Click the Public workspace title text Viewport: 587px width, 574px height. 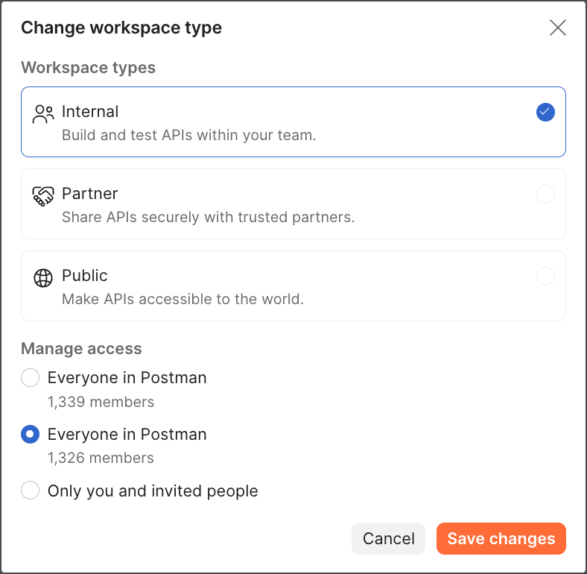(x=85, y=276)
